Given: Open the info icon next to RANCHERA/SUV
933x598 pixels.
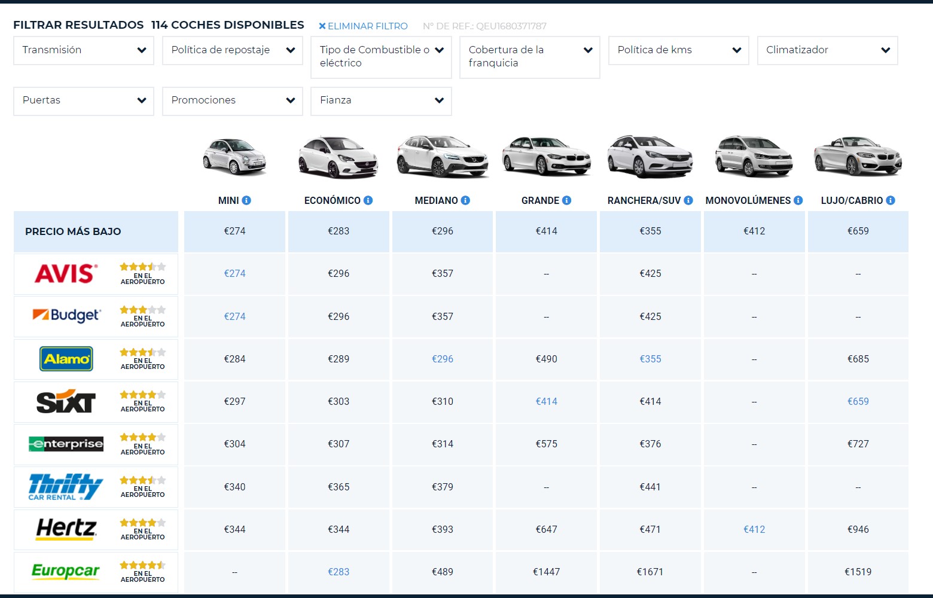Looking at the screenshot, I should click(688, 200).
